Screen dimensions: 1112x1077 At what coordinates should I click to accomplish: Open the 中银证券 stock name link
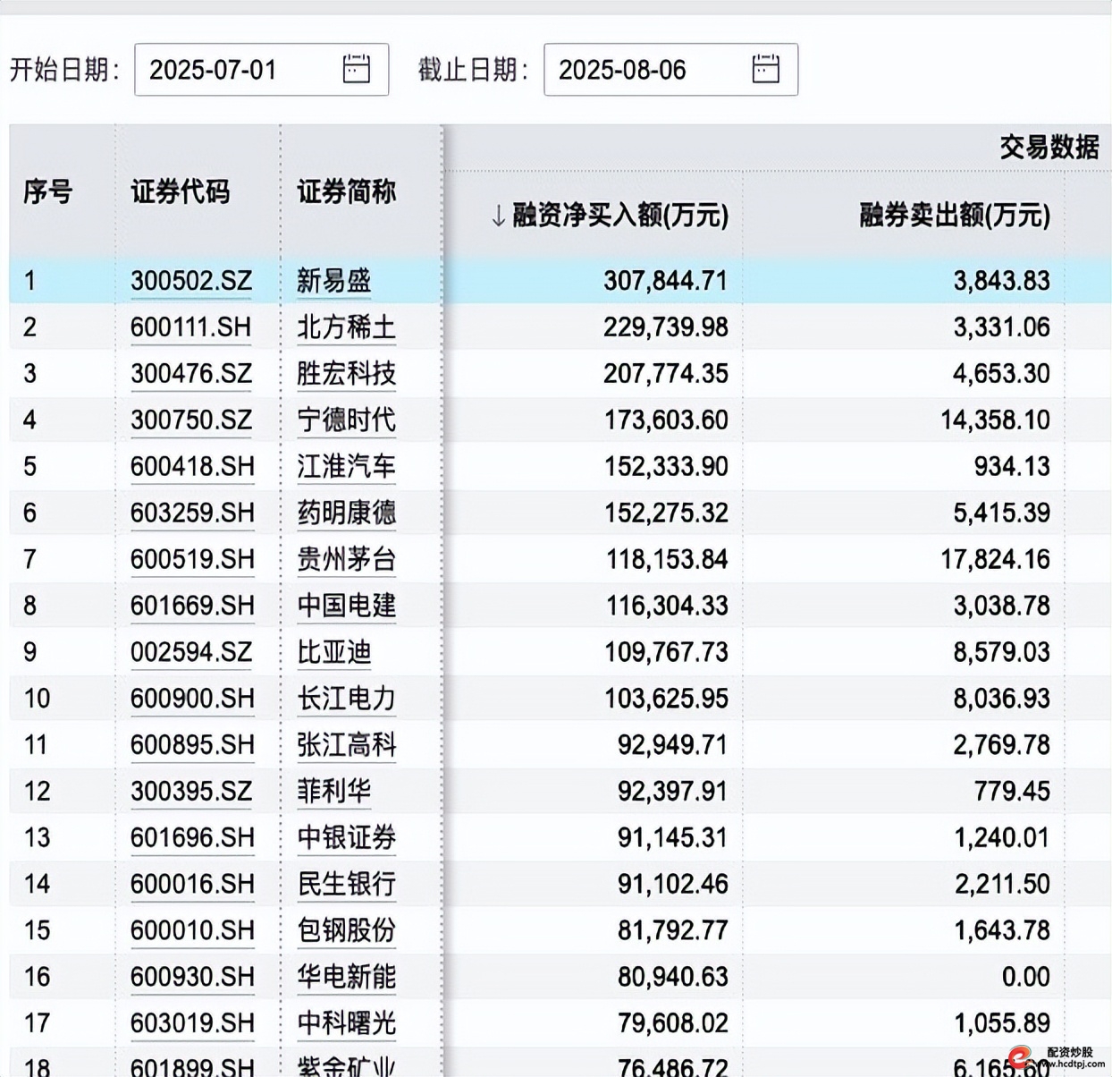tap(346, 838)
